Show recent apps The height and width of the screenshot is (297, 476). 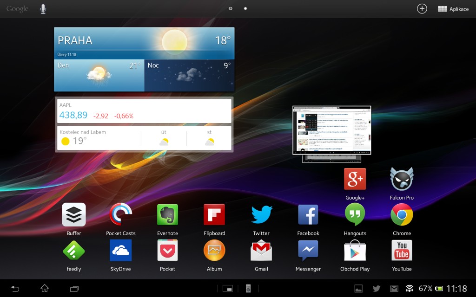[x=74, y=289]
